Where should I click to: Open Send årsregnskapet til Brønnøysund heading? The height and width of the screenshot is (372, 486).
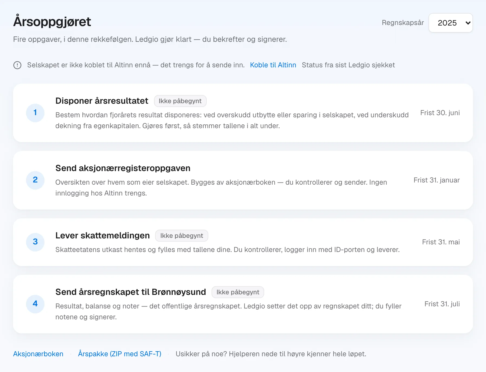(x=131, y=292)
